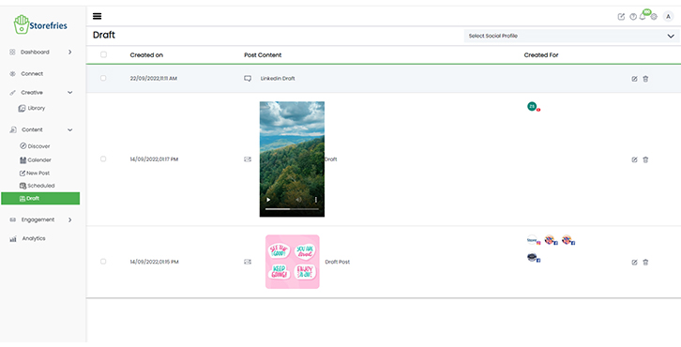Select the Draft sidebar item
Viewport: 681px width, 347px height.
pyautogui.click(x=40, y=199)
